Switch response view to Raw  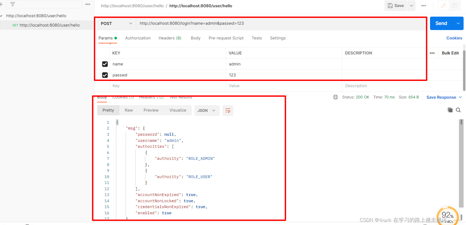pos(129,110)
